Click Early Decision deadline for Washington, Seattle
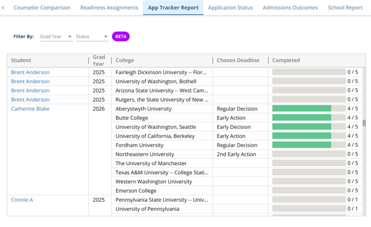 233,127
